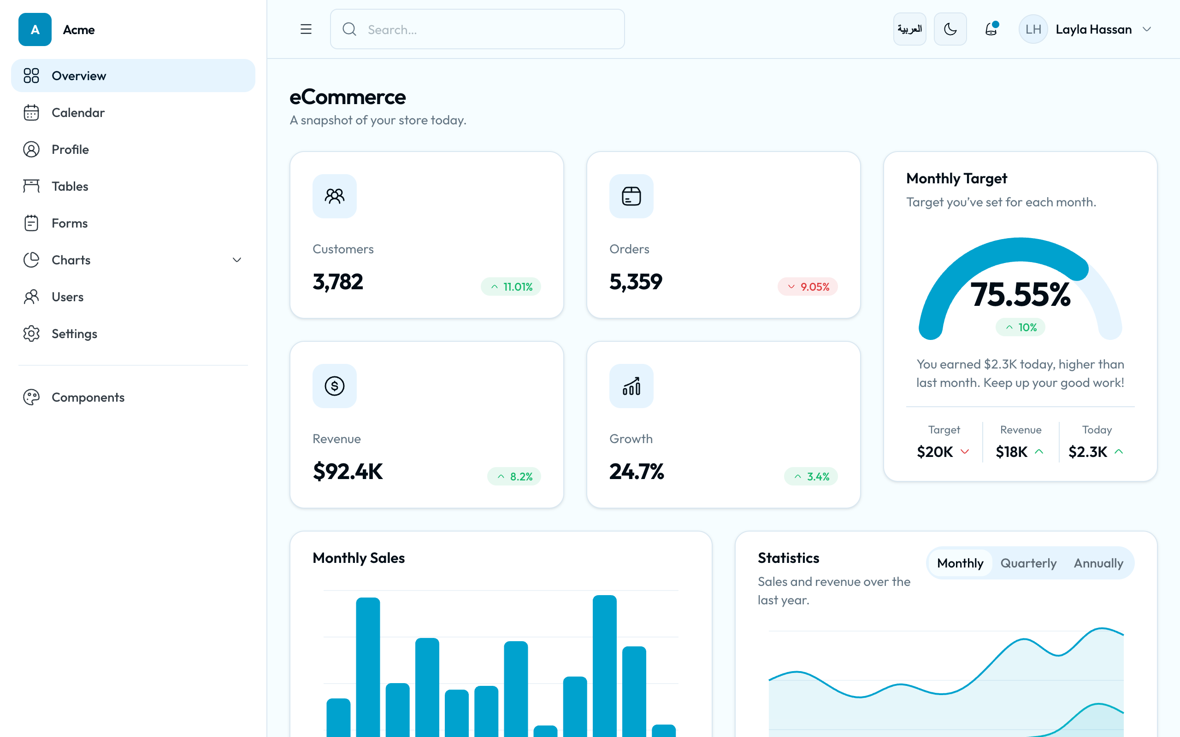
Task: Click the Tables sidebar icon
Action: (31, 186)
